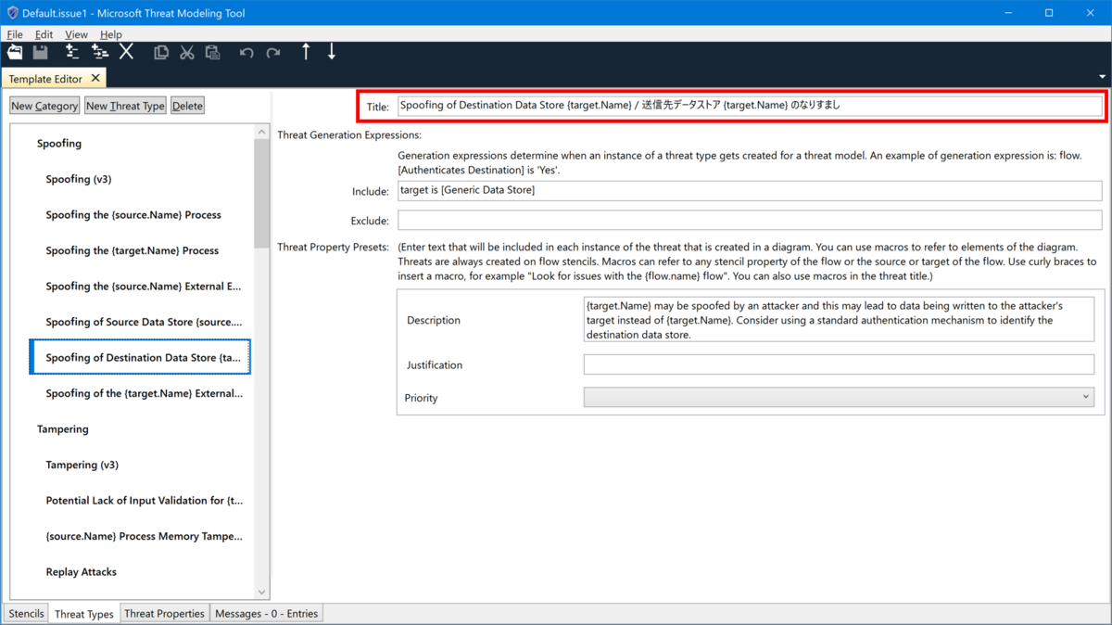Close the Template Editor tab
Screen dimensions: 1112x625
coord(95,79)
